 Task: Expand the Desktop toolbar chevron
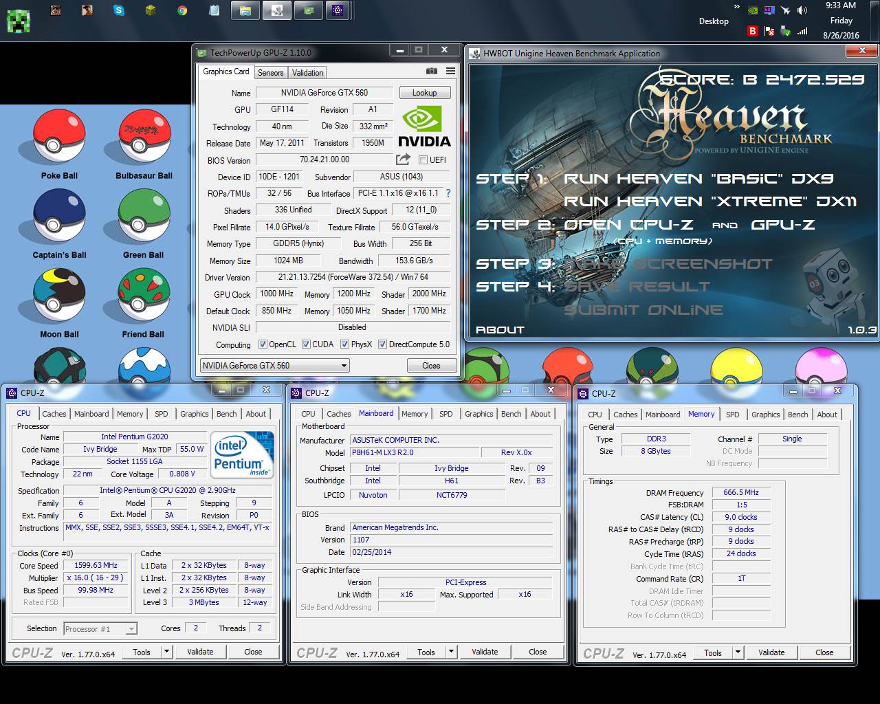coord(737,7)
